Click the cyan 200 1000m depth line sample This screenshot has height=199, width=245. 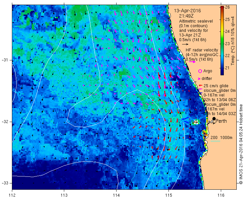pos(215,141)
